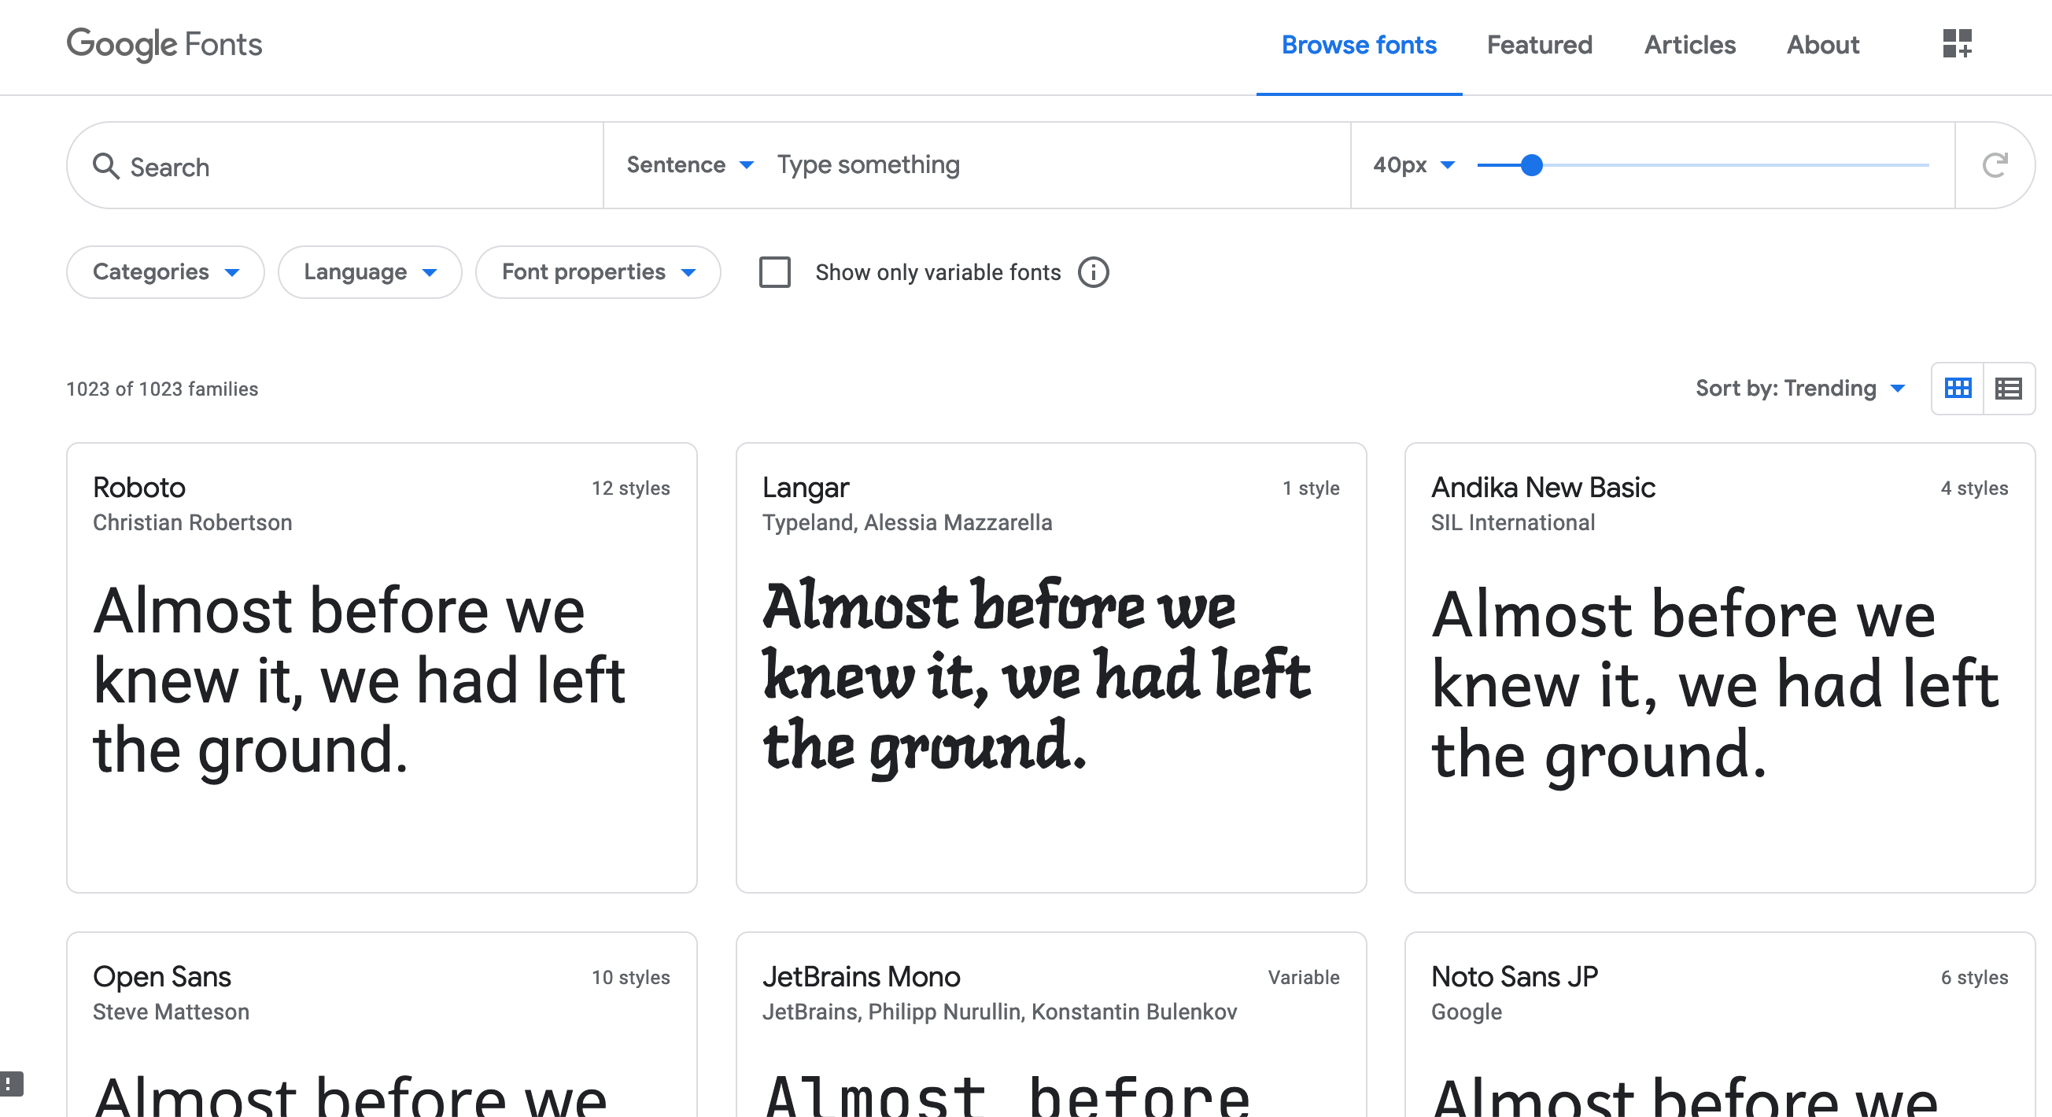Click Langar's 1 style label
Viewport: 2052px width, 1117px height.
(1310, 488)
